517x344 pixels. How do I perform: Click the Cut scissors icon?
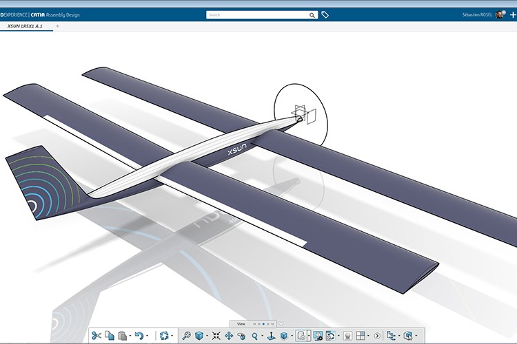pos(96,336)
